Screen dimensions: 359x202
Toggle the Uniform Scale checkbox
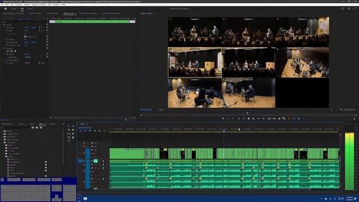click(x=25, y=36)
